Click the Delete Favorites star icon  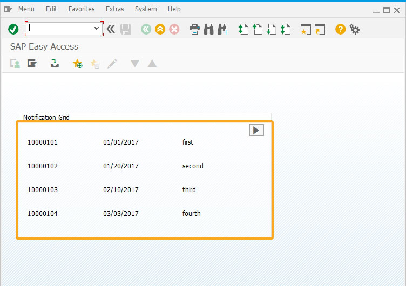[x=95, y=64]
